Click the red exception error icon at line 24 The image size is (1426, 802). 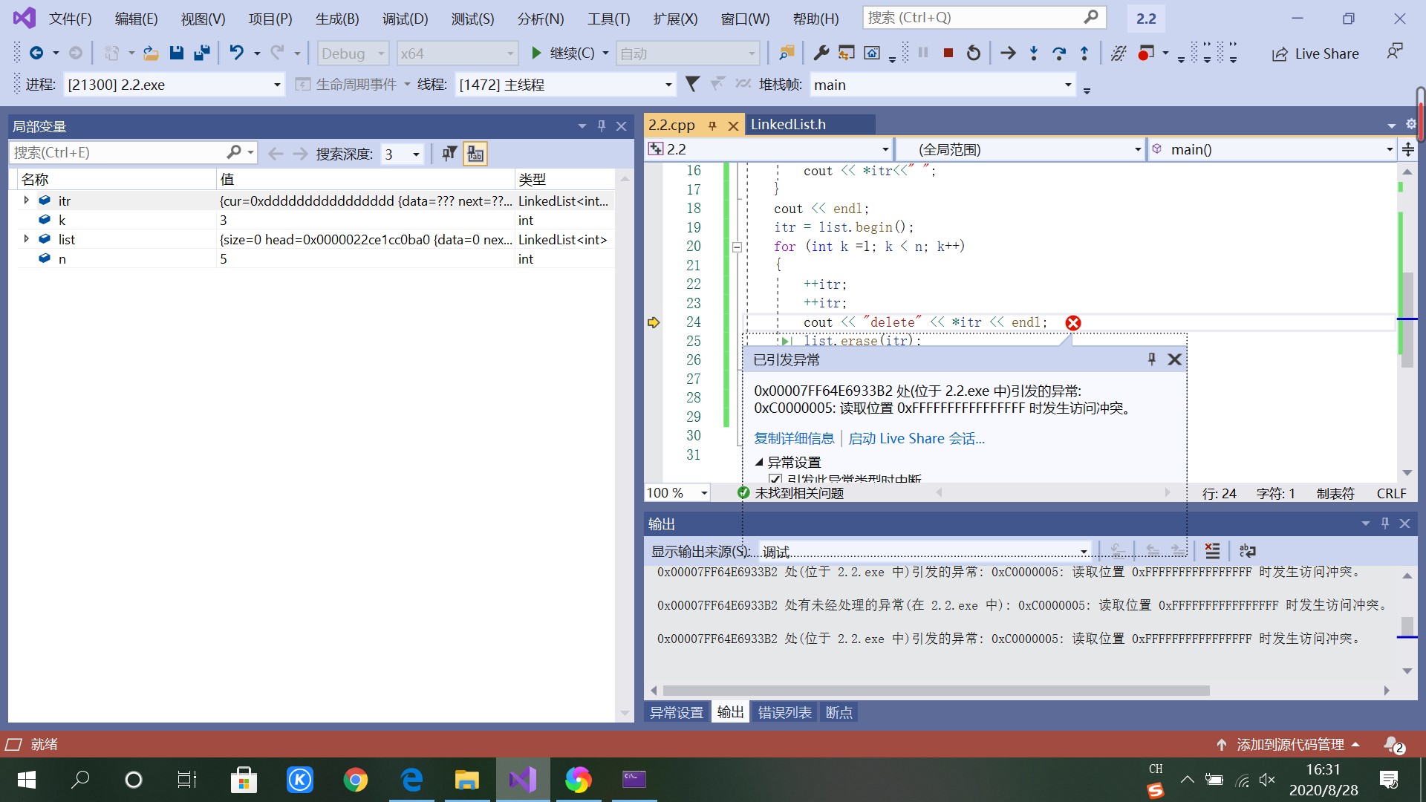(1073, 323)
